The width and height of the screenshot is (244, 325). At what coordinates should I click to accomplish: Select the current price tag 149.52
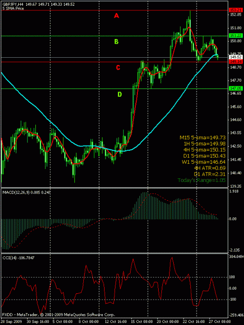point(236,57)
